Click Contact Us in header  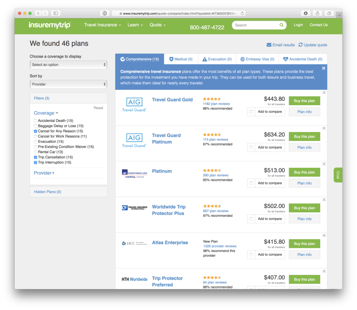[x=319, y=25]
